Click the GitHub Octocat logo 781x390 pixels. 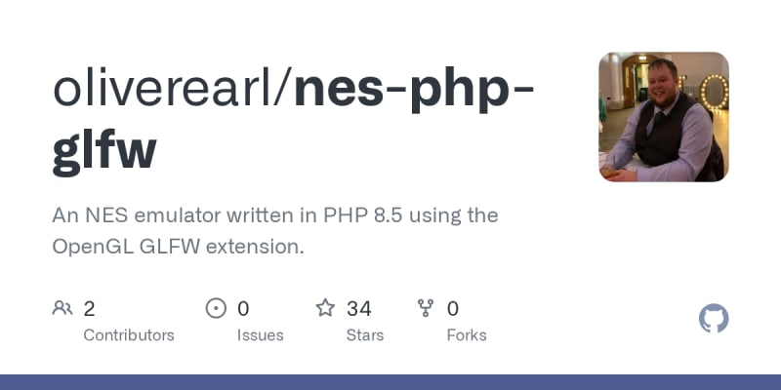[x=715, y=319]
